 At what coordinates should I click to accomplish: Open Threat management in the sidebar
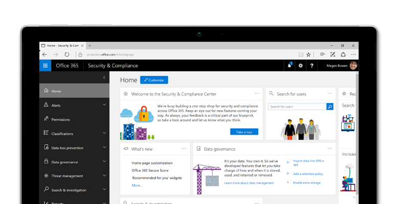tap(74, 176)
